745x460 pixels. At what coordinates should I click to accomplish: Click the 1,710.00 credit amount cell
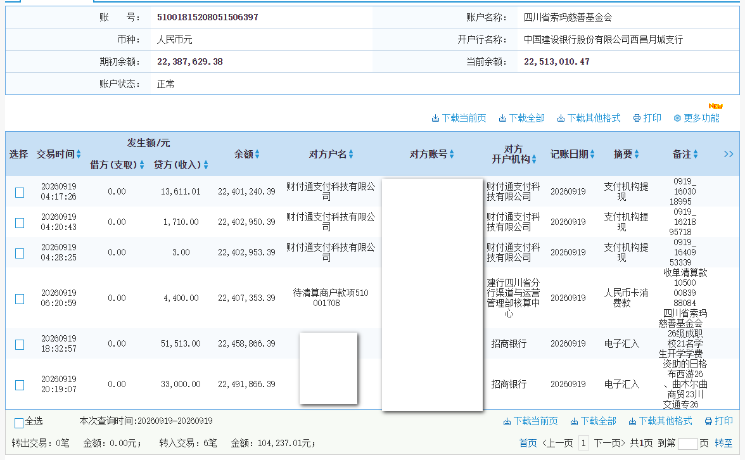click(181, 222)
